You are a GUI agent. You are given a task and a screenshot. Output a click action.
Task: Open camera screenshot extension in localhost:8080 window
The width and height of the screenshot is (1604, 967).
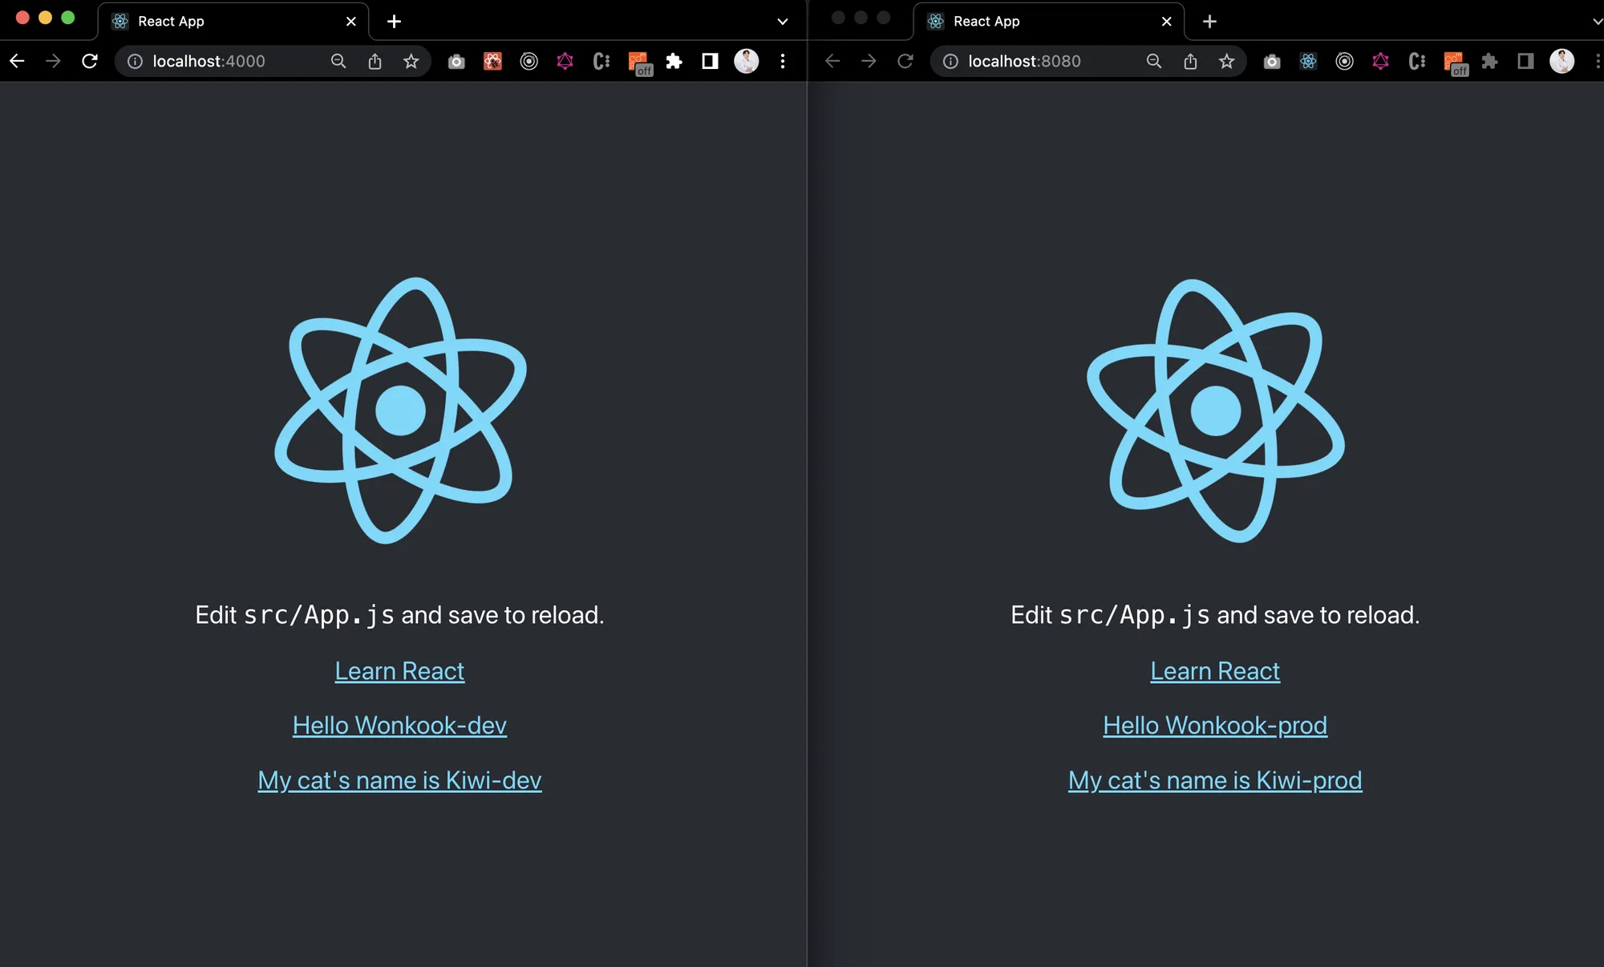coord(1272,61)
